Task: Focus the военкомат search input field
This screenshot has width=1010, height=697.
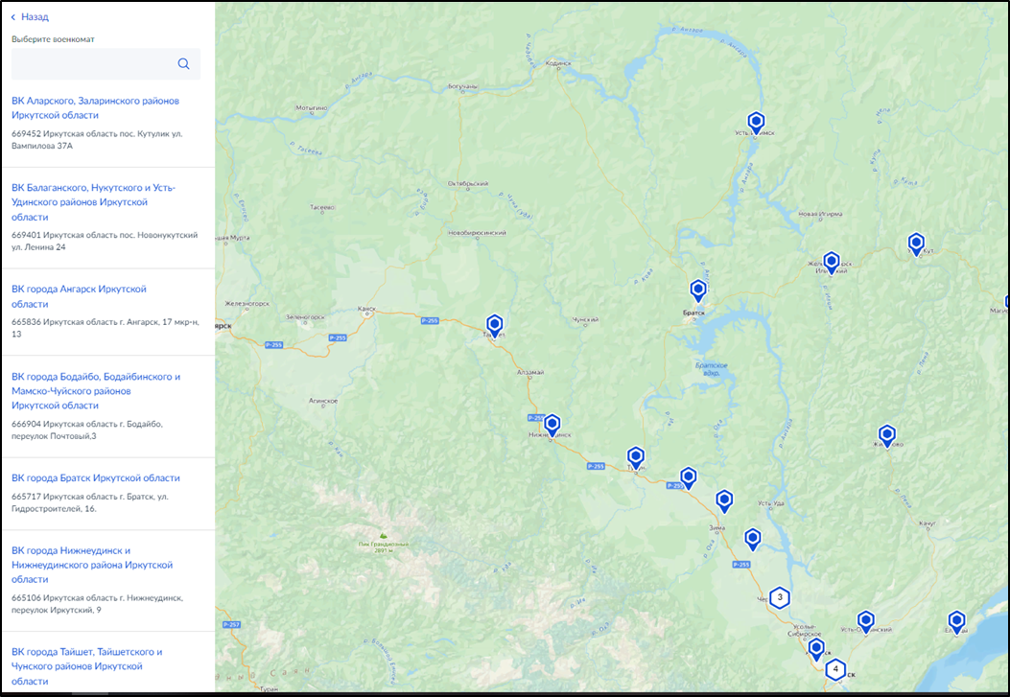Action: point(93,64)
